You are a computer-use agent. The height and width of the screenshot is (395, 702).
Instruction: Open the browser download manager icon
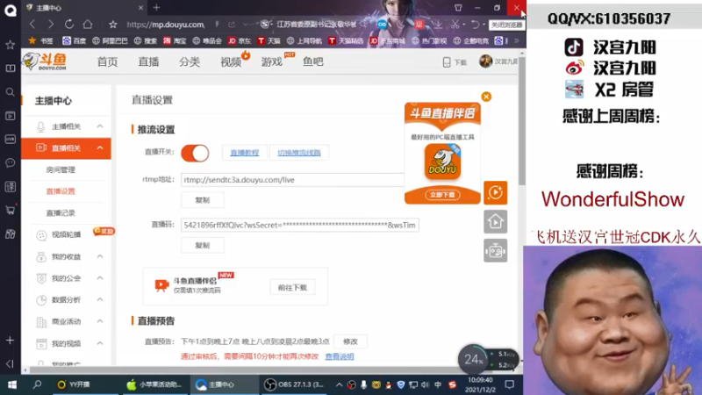tap(438, 25)
